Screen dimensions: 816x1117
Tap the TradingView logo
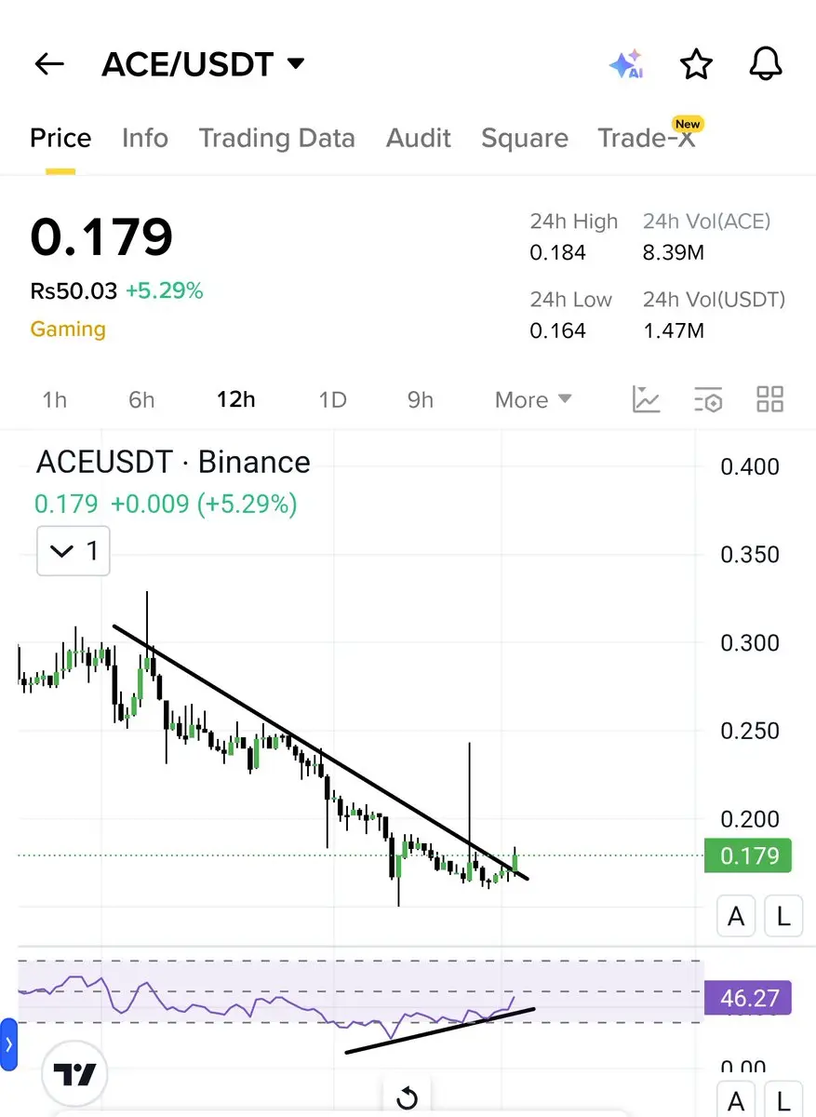(x=75, y=1075)
